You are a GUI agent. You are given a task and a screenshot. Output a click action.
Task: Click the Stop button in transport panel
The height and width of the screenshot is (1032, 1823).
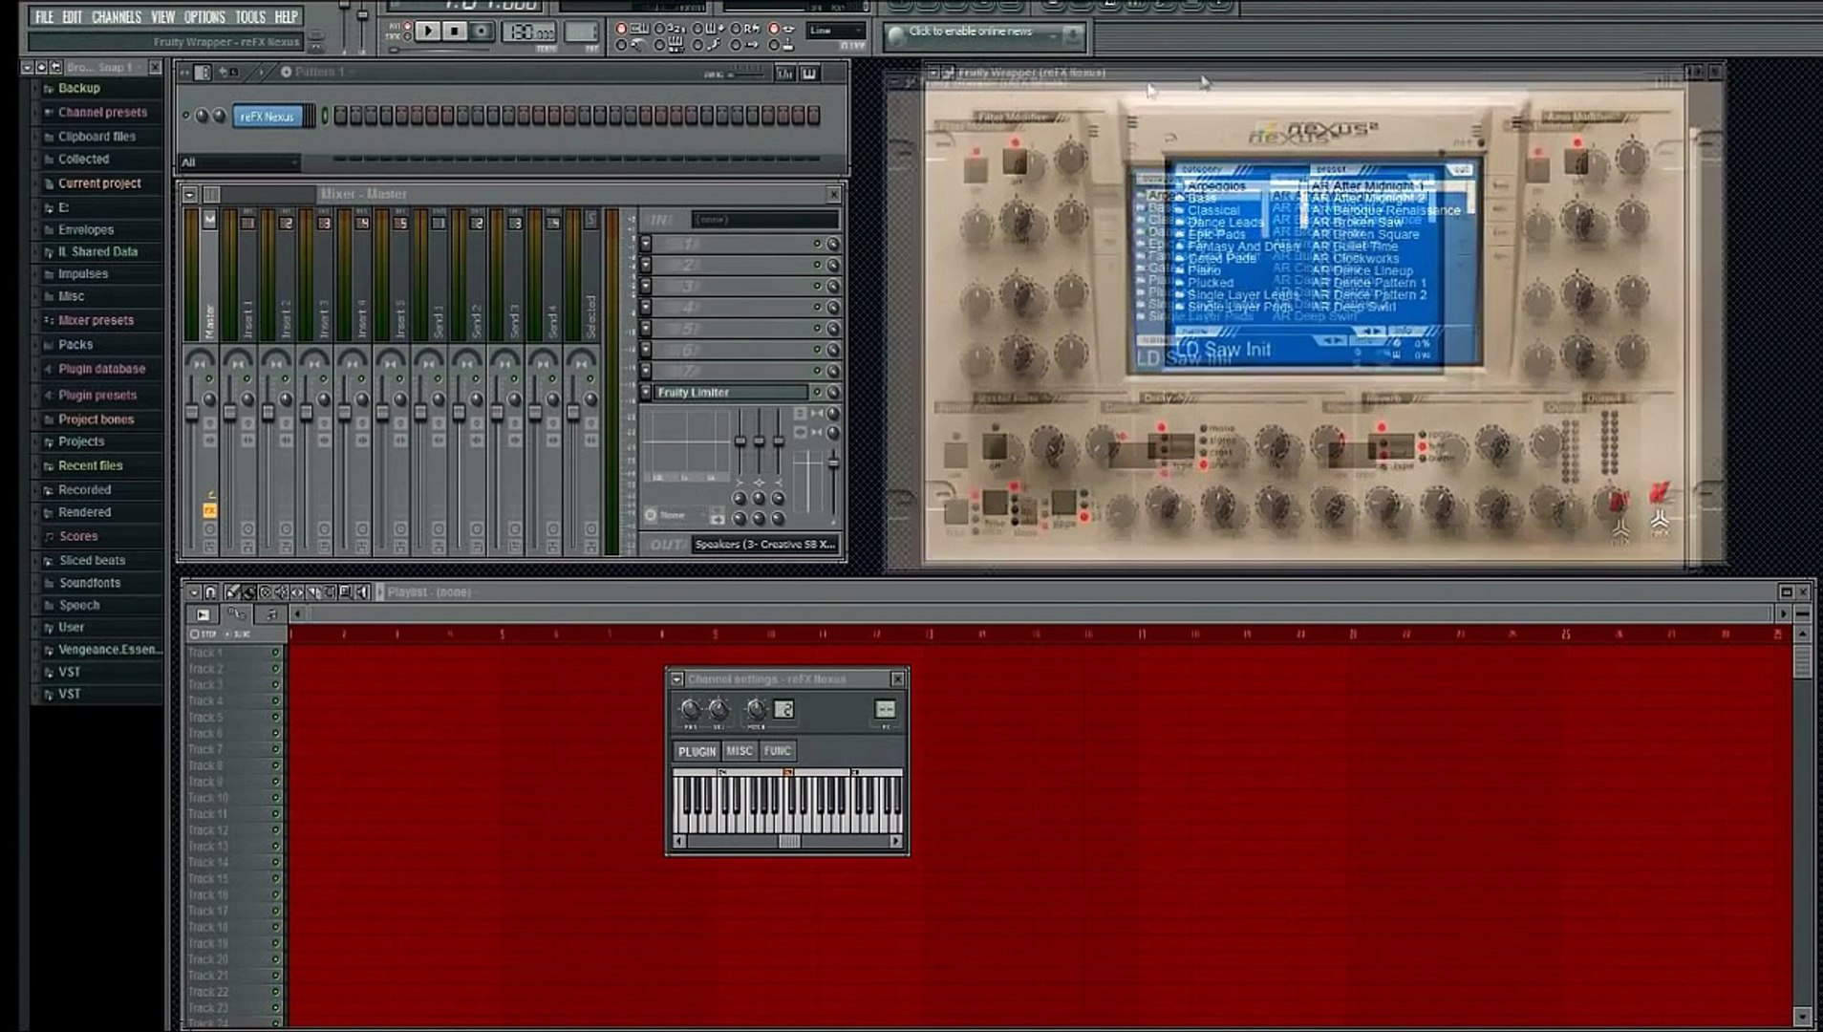point(455,32)
